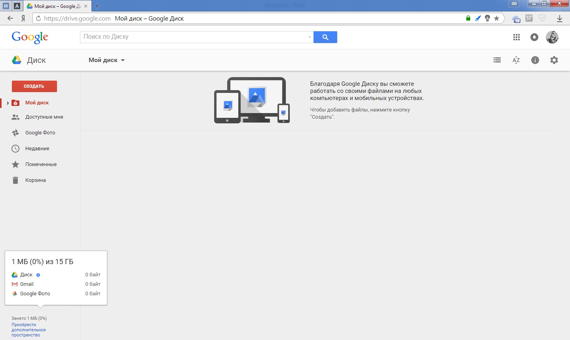Click the Google Drive triangle logo
The width and height of the screenshot is (570, 340).
[x=17, y=60]
